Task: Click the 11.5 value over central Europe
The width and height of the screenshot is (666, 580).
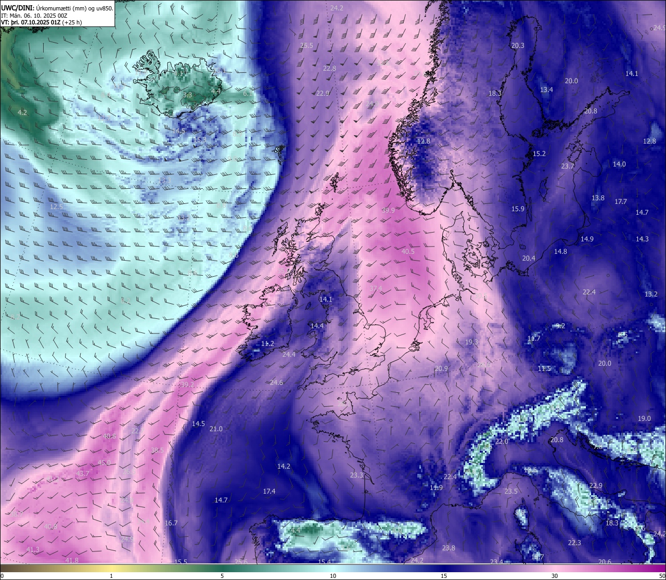Action: pos(544,368)
